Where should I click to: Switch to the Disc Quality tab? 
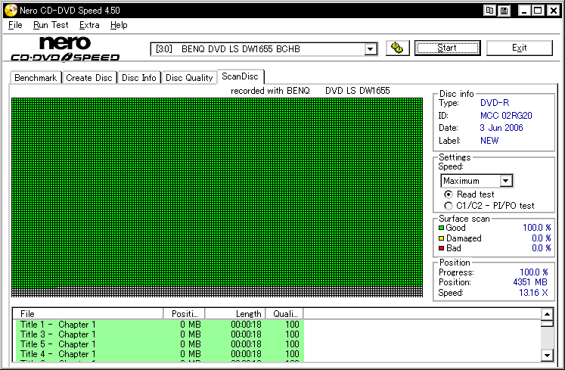coord(189,78)
